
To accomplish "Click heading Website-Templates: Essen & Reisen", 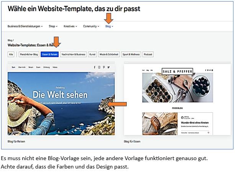I will (33, 45).
